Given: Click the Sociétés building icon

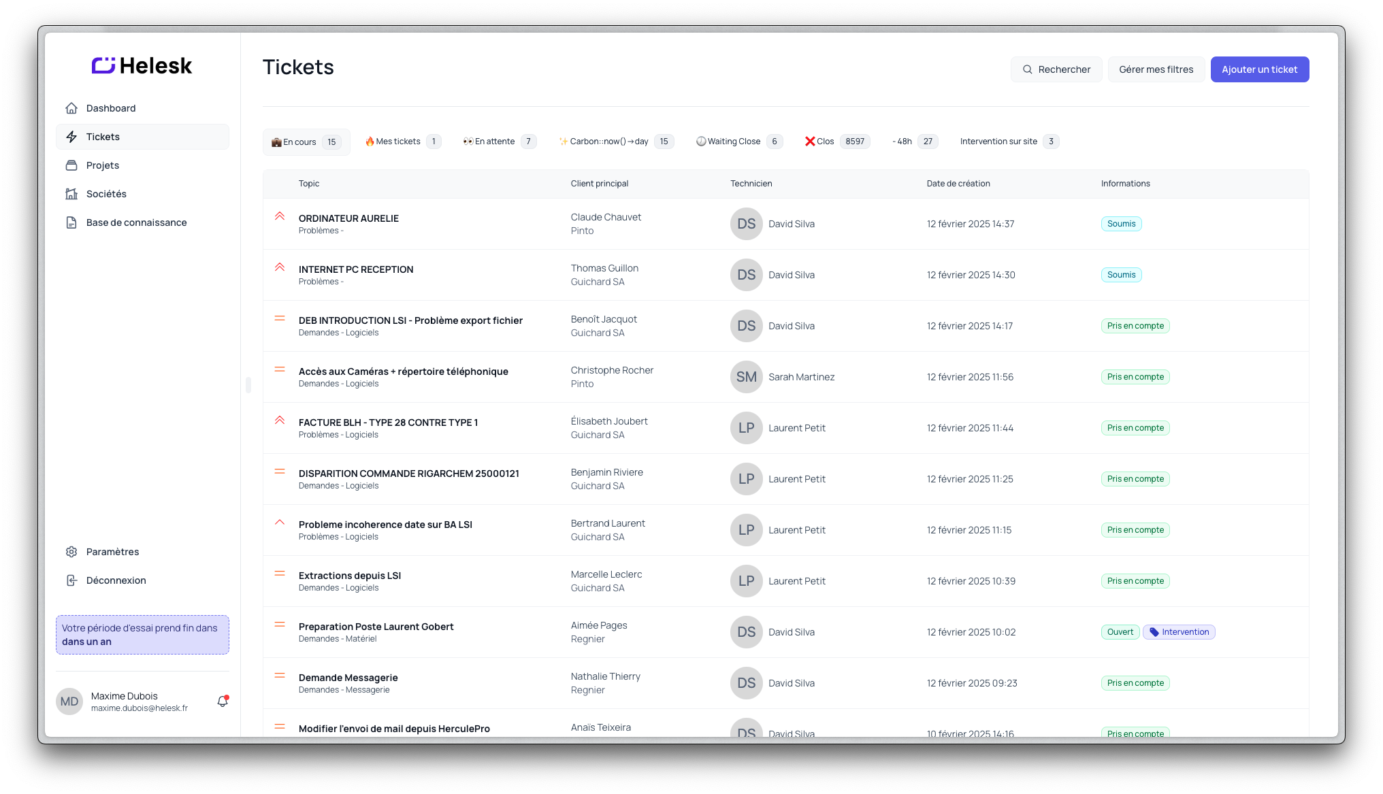Looking at the screenshot, I should click(71, 194).
